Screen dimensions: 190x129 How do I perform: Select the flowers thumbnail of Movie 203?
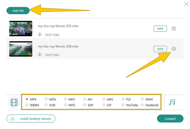[21, 28]
